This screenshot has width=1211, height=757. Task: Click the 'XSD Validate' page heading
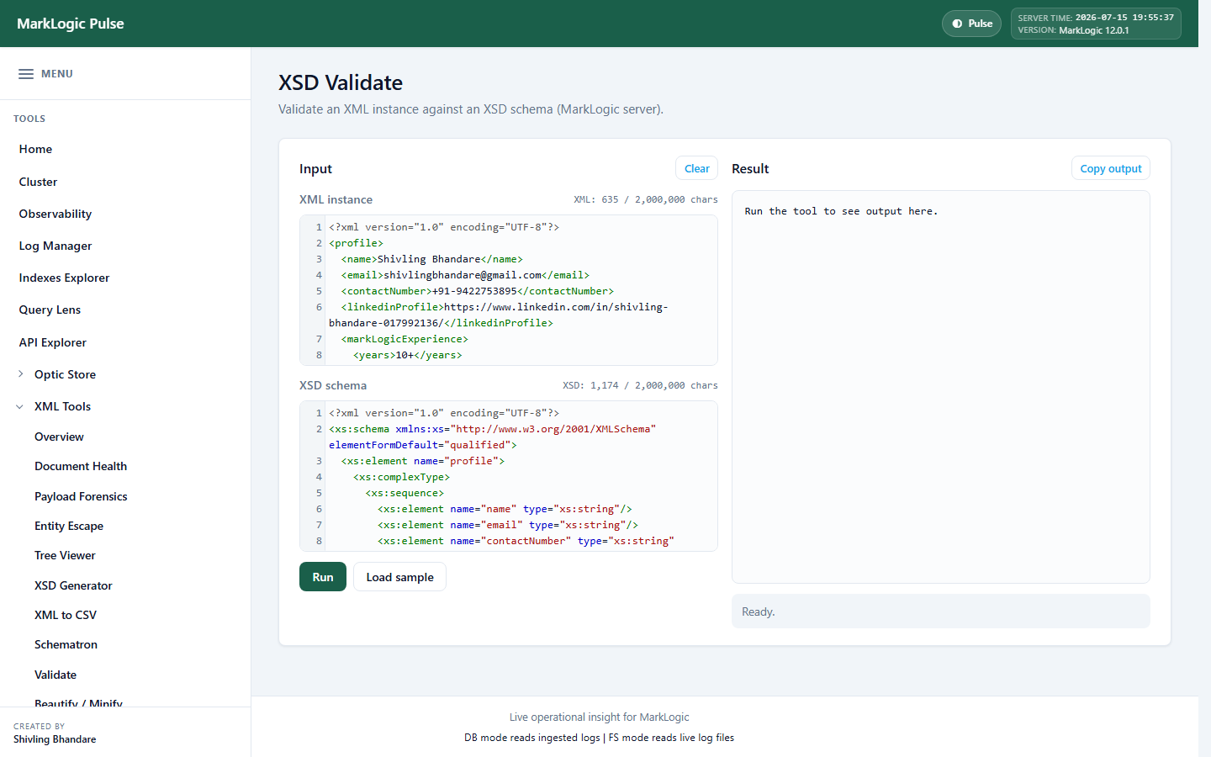[x=341, y=82]
